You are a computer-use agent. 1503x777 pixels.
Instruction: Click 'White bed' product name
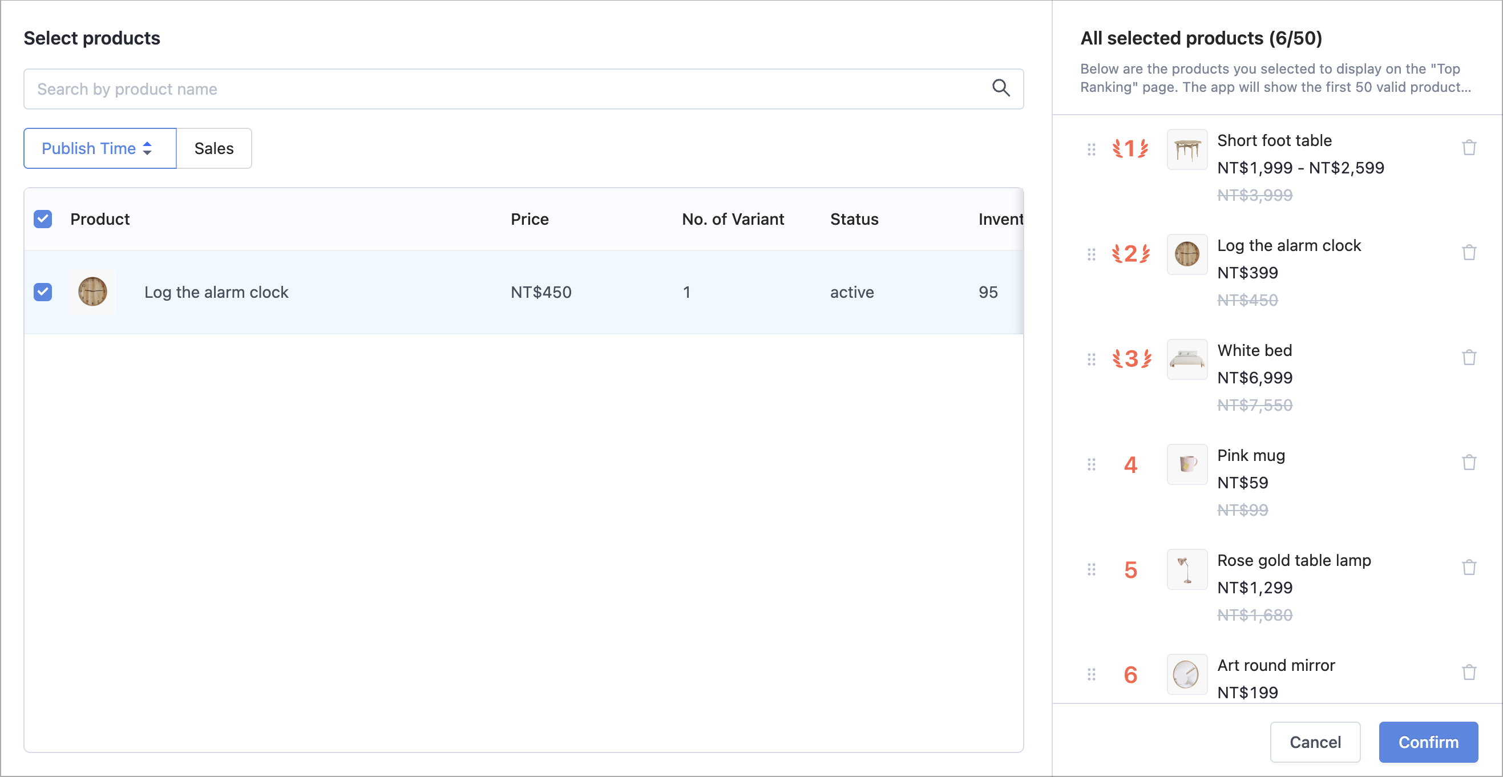point(1254,350)
